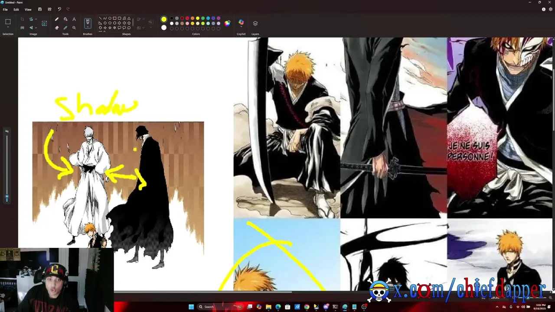
Task: Open the Edit menu
Action: coord(16,9)
